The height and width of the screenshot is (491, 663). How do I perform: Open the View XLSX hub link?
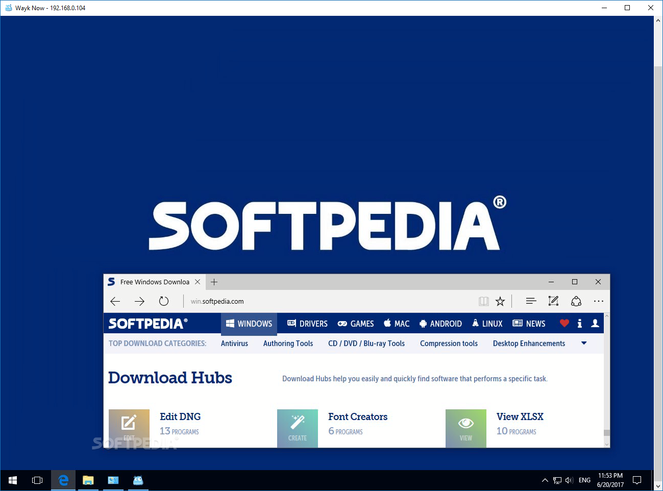(x=520, y=416)
